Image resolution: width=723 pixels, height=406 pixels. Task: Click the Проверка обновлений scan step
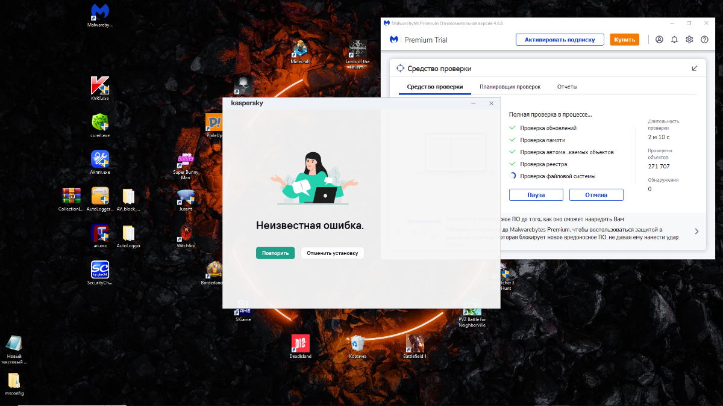(x=548, y=128)
